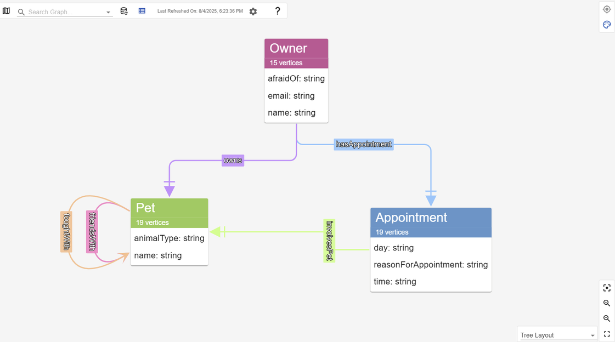Viewport: 615px width, 342px height.
Task: Toggle the fullscreen icon
Action: tap(607, 334)
